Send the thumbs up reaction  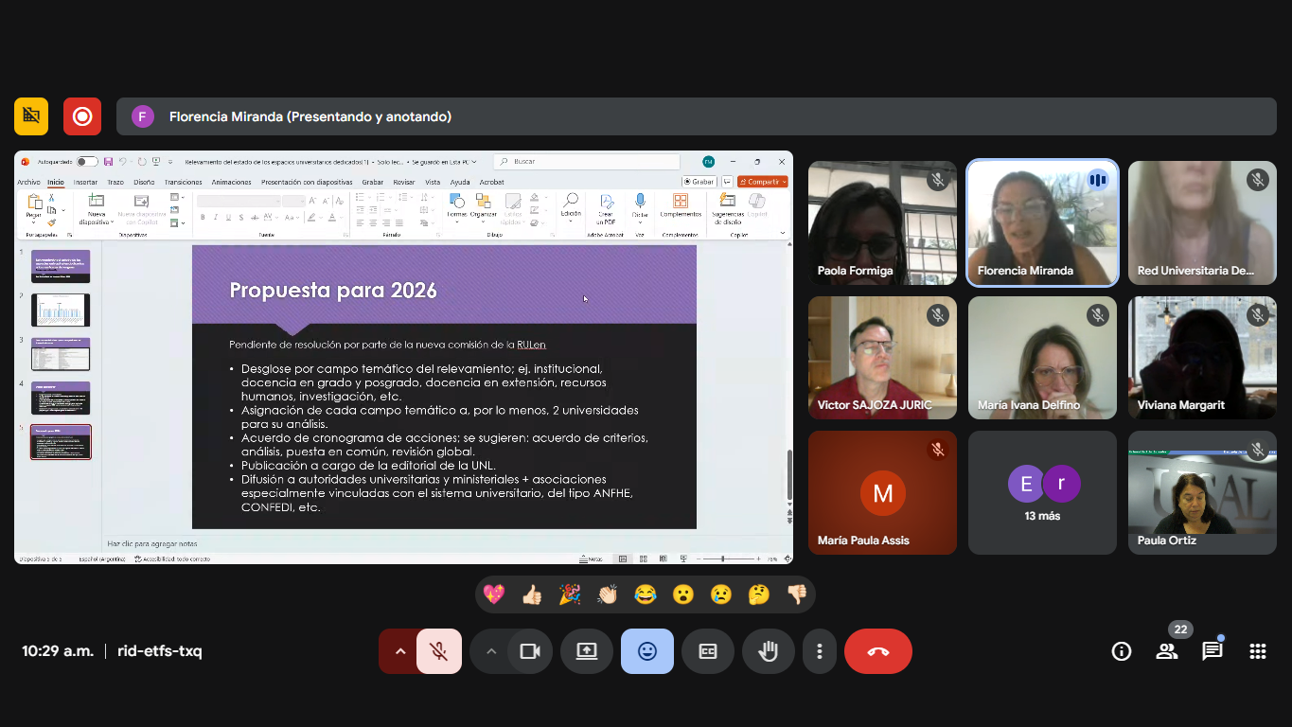point(532,594)
